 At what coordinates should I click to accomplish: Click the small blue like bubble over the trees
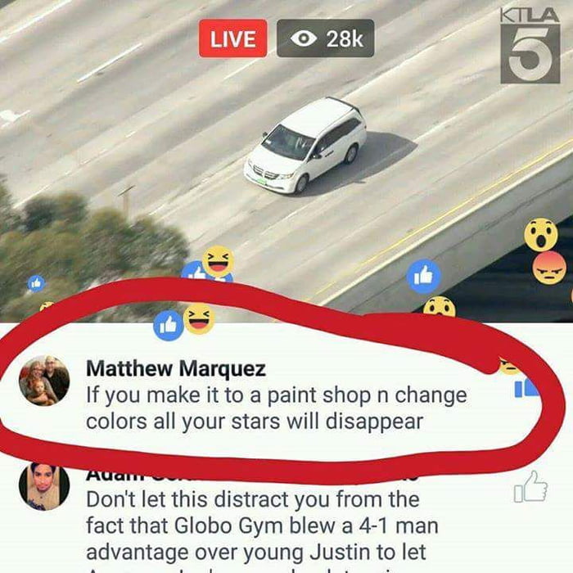tap(36, 283)
